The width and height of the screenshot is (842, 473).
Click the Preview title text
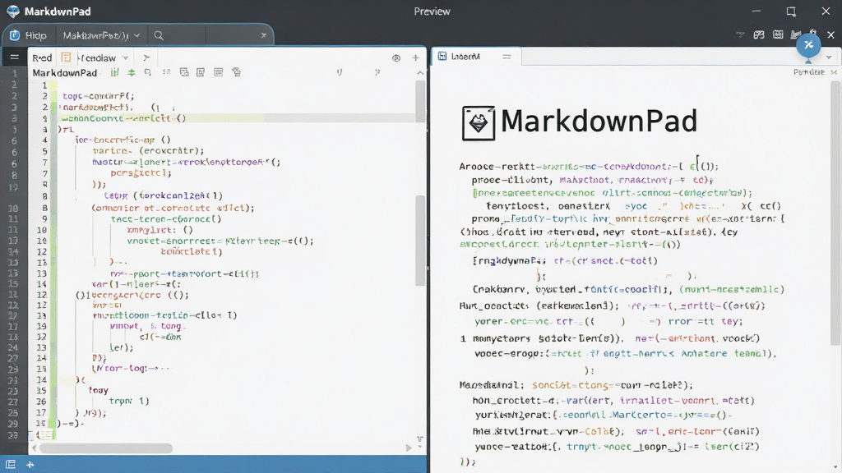[432, 11]
